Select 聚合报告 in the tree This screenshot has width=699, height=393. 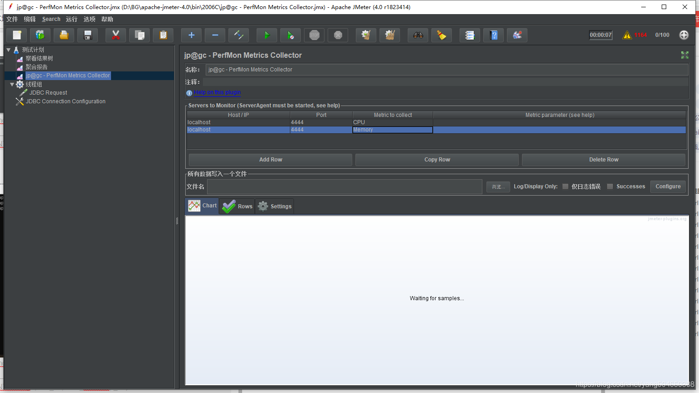36,67
